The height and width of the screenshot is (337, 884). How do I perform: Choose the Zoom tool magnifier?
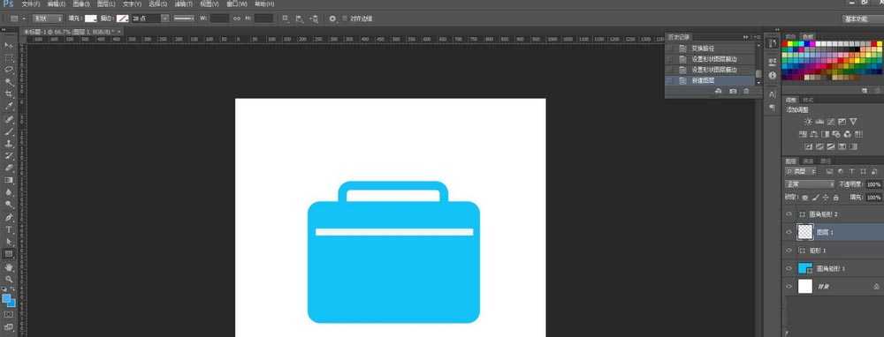[x=9, y=279]
